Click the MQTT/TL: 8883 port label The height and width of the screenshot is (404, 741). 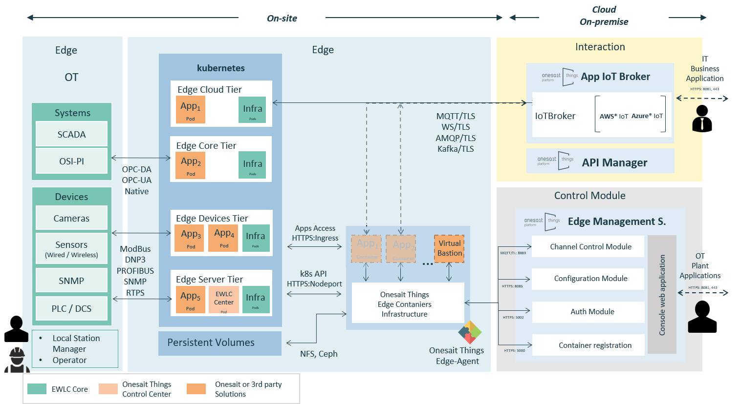[x=513, y=253]
